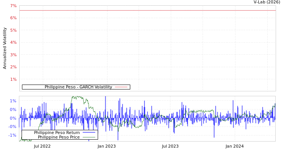
Task: Click the -1% label on lower chart
Action: pyautogui.click(x=12, y=135)
